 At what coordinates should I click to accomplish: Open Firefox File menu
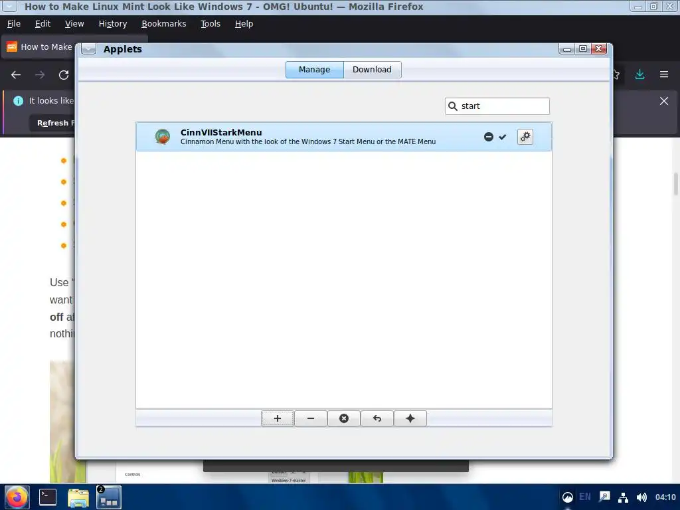14,24
